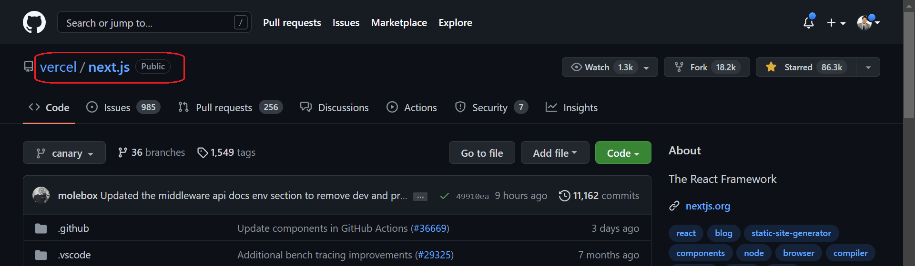Open the notifications bell
This screenshot has width=915, height=266.
pos(809,22)
